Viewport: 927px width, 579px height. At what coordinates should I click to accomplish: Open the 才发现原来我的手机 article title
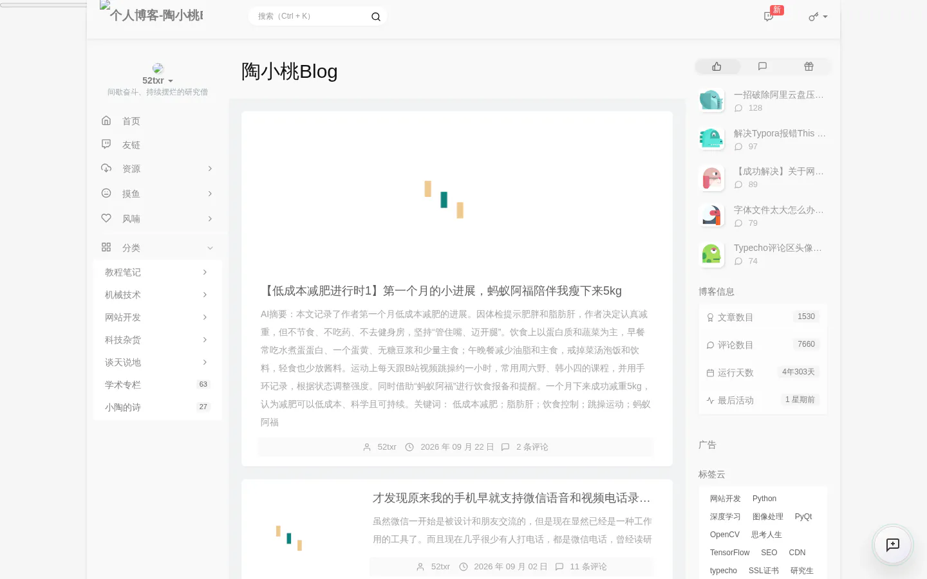pos(512,498)
